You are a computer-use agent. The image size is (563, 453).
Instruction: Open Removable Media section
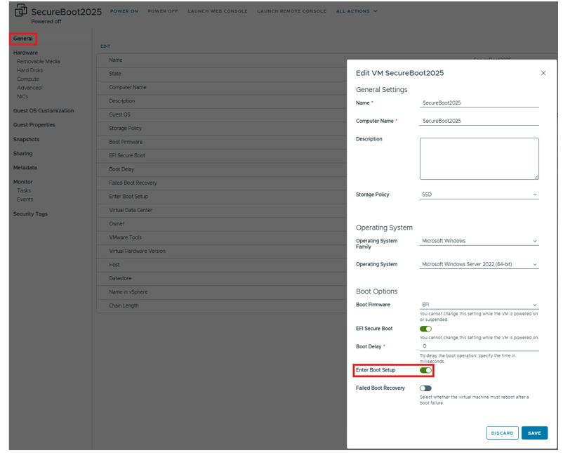(x=39, y=61)
